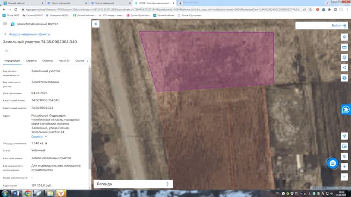Click the map layers button
Screen dimensions: 351x197
point(344,37)
